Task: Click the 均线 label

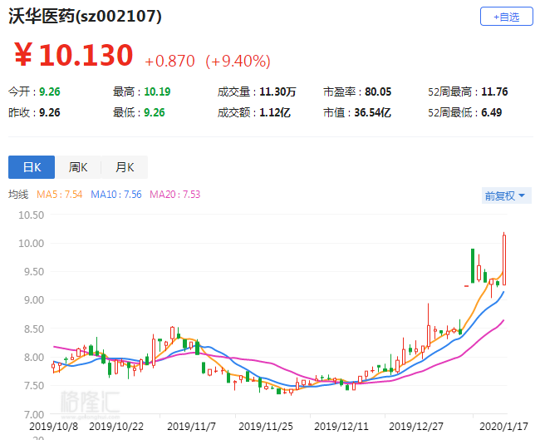Action: point(18,195)
